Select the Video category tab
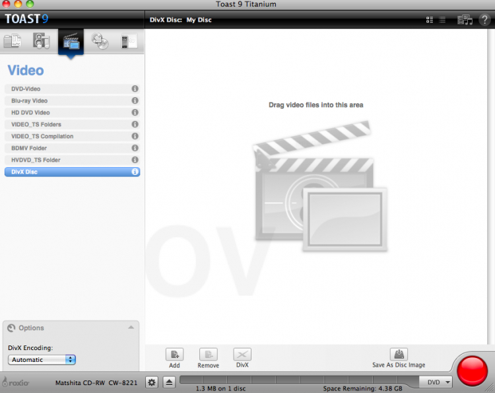The width and height of the screenshot is (495, 393). (x=71, y=42)
